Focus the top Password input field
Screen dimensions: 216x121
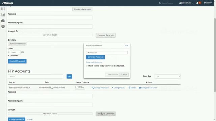click(50, 18)
